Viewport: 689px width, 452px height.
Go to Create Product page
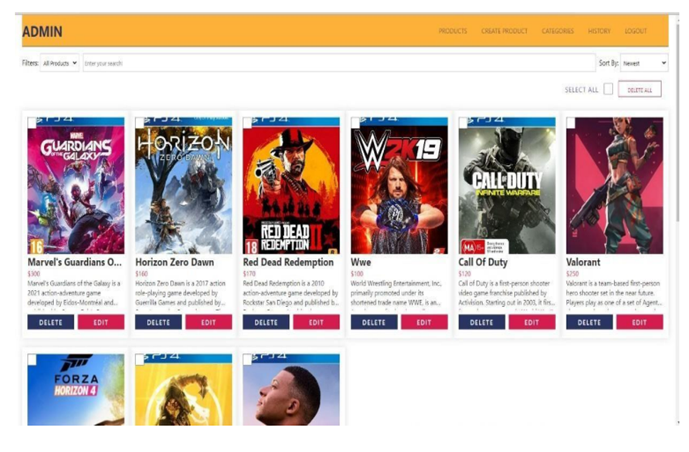coord(504,31)
